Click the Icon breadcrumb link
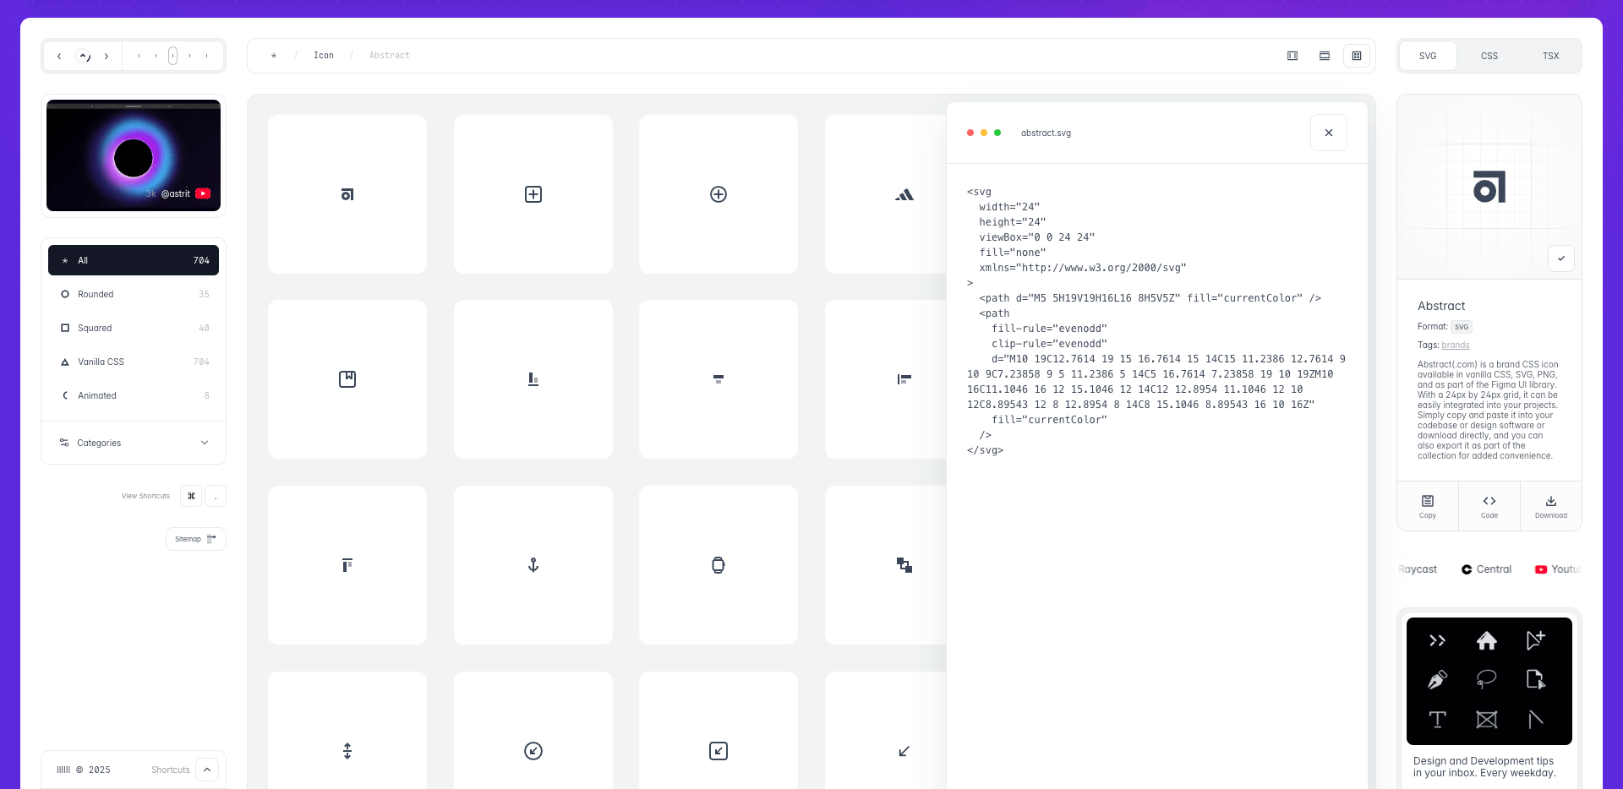The image size is (1623, 789). coord(324,56)
